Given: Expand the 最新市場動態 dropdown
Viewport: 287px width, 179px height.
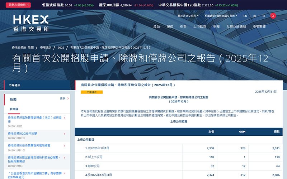Looking at the screenshot, I should coord(18,5).
